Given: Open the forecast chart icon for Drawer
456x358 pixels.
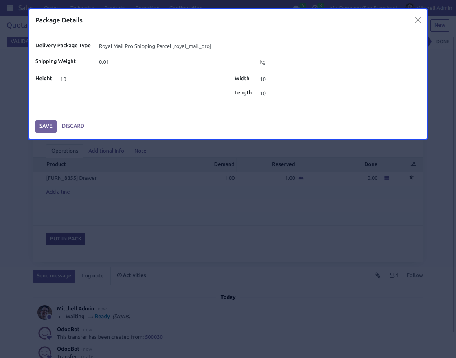Looking at the screenshot, I should pos(301,178).
